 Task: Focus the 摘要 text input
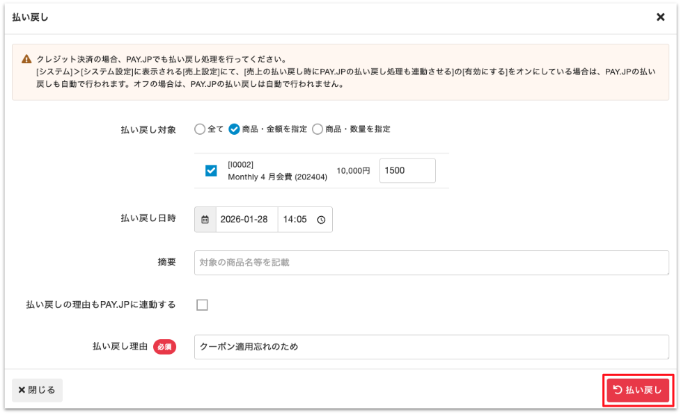tap(431, 263)
